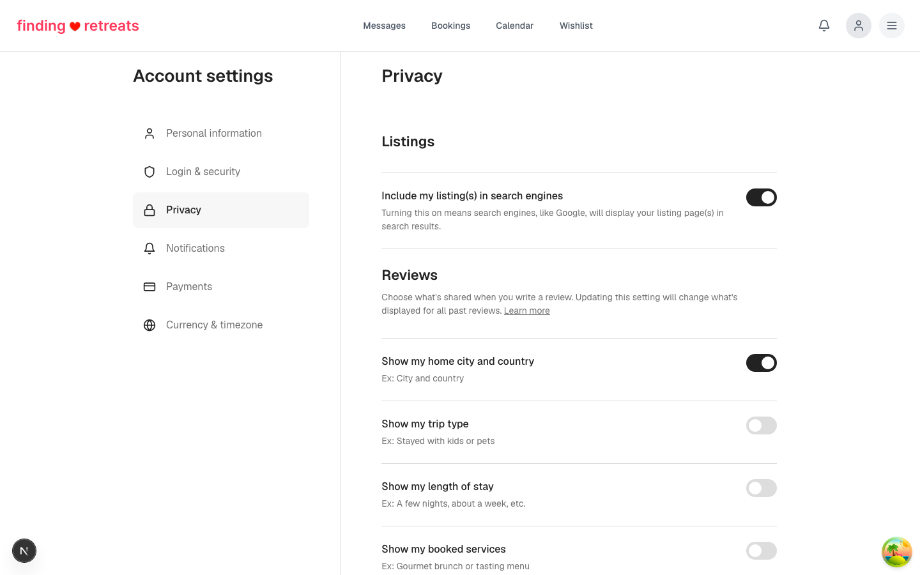Screen dimensions: 920x575
Task: Open the notifications bell in header
Action: [x=824, y=26]
